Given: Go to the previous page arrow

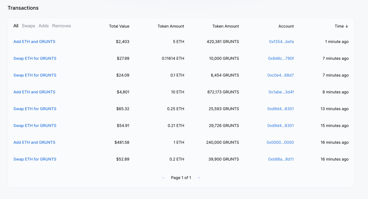Looking at the screenshot, I should coord(164,178).
